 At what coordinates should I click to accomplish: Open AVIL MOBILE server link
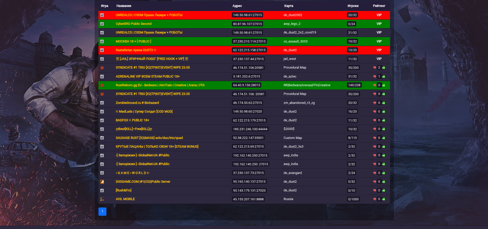tap(125, 199)
